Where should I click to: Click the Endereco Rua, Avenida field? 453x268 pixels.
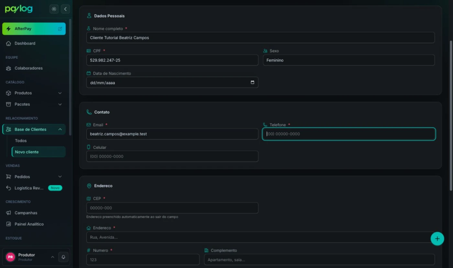pyautogui.click(x=260, y=237)
